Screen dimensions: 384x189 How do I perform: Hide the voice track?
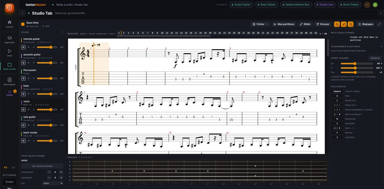23,109
